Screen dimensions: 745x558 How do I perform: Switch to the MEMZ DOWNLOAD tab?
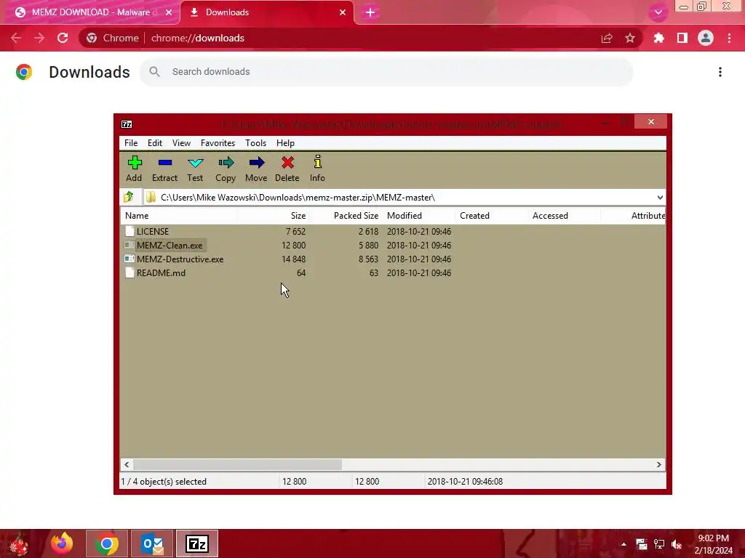[x=90, y=12]
